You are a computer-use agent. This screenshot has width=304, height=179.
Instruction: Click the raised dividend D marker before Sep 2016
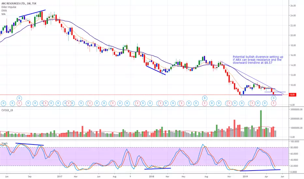click(x=19, y=98)
